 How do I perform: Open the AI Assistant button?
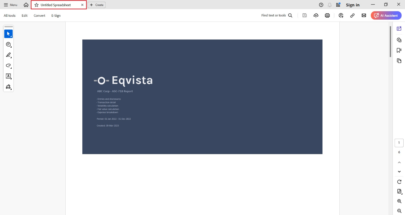pyautogui.click(x=386, y=16)
